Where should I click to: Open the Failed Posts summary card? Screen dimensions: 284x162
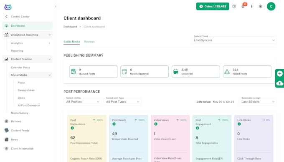click(x=247, y=72)
